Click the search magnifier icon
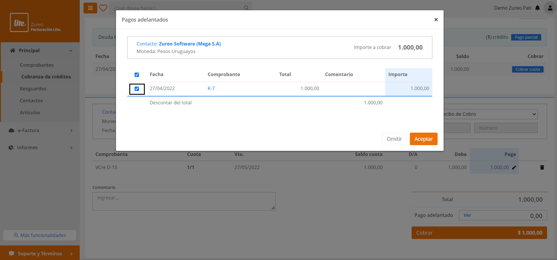The width and height of the screenshot is (557, 260). [246, 8]
